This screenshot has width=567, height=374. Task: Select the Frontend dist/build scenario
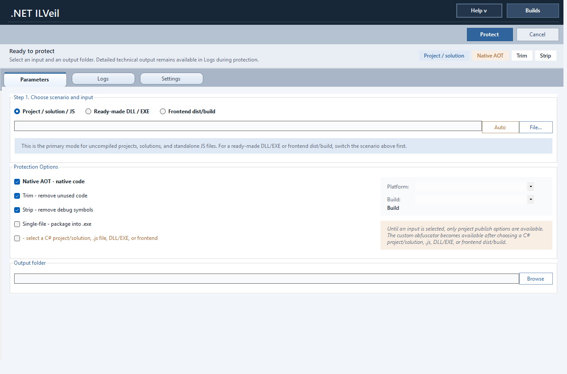click(x=163, y=111)
